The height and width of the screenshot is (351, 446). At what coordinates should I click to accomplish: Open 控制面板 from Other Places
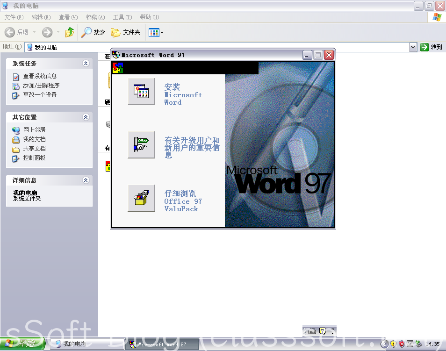coord(34,158)
